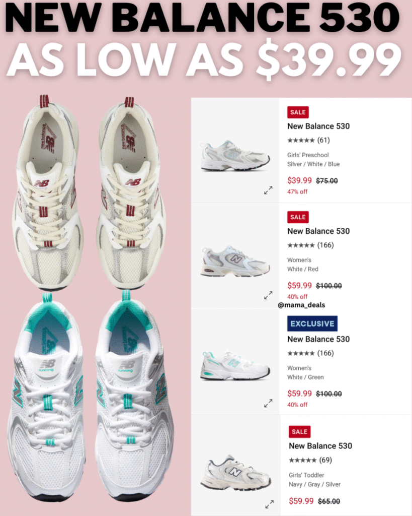Image resolution: width=412 pixels, height=516 pixels.
Task: Open the 69 reviews star rating
Action: tap(310, 460)
